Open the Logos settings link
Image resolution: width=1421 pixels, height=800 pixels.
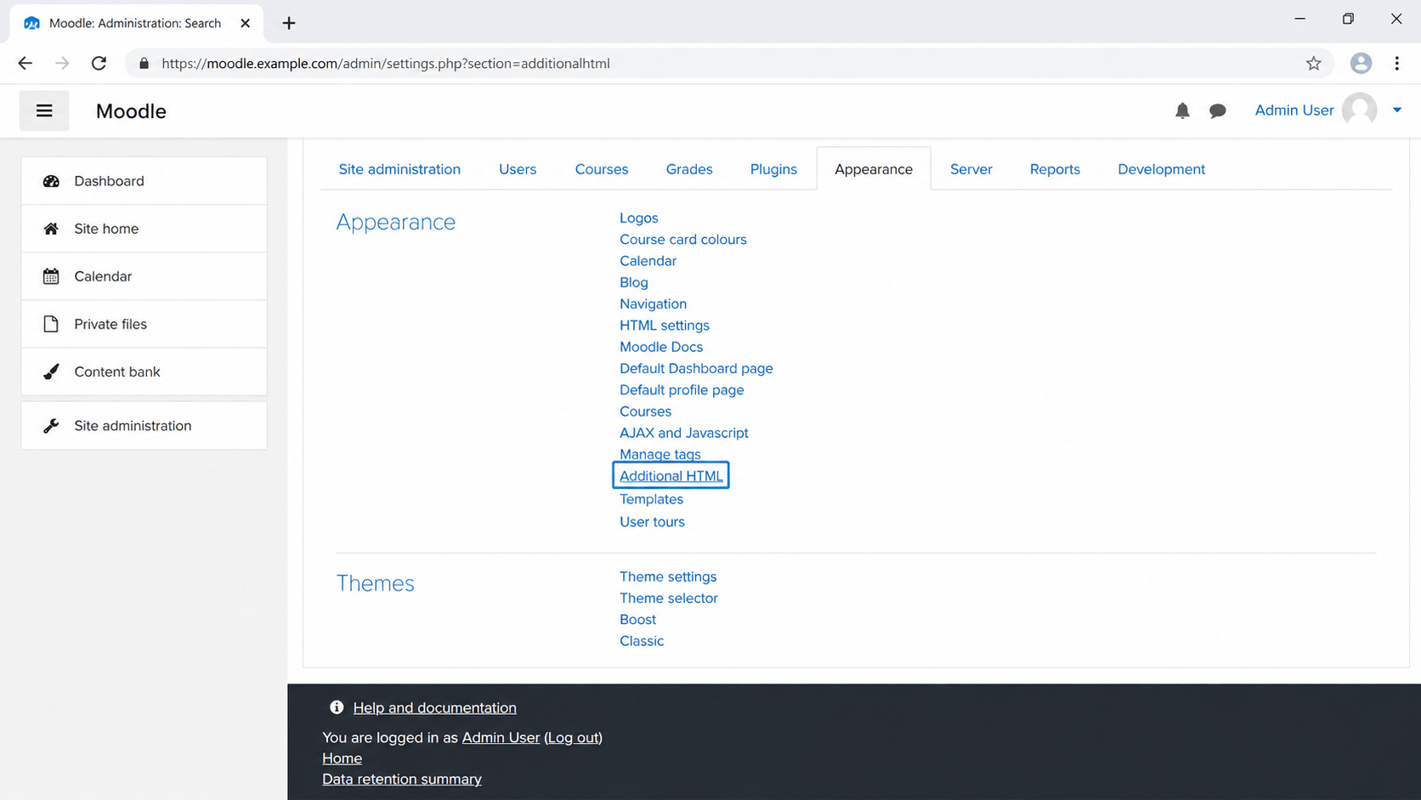coord(638,218)
